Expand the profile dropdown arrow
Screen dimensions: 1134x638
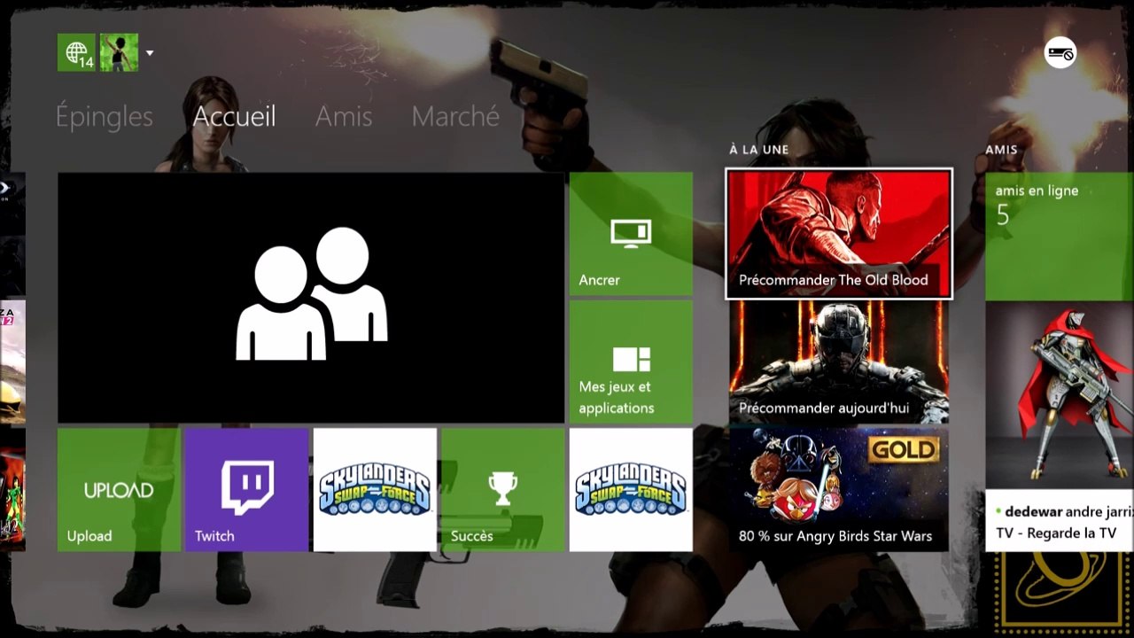click(150, 53)
